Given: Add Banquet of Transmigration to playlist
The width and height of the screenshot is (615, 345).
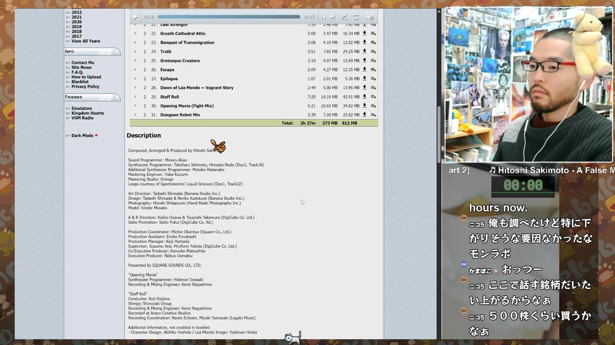Looking at the screenshot, I should (x=373, y=43).
